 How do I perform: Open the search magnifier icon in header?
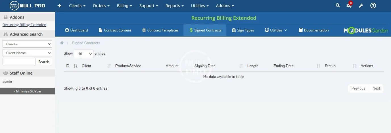pos(338,5)
